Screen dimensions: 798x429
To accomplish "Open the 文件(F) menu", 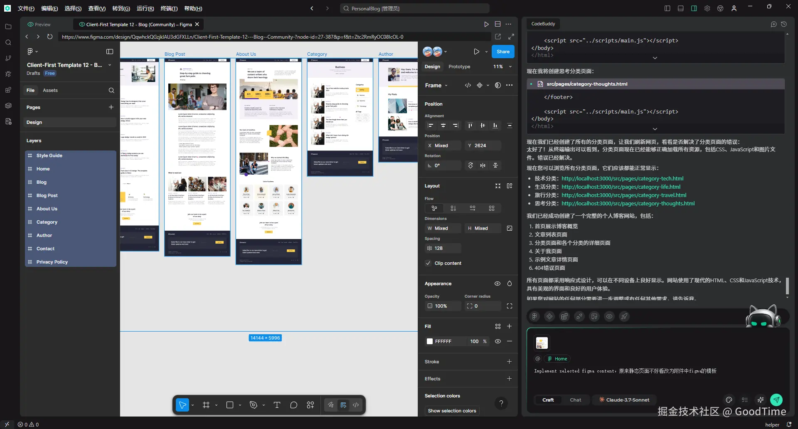I will (x=26, y=8).
